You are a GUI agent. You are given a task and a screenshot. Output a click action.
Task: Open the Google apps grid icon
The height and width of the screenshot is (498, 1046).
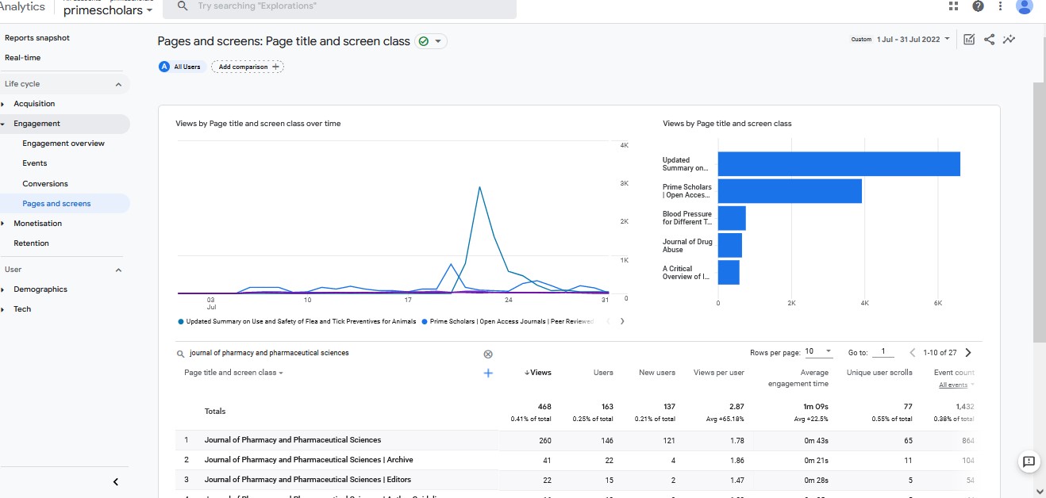click(x=953, y=6)
